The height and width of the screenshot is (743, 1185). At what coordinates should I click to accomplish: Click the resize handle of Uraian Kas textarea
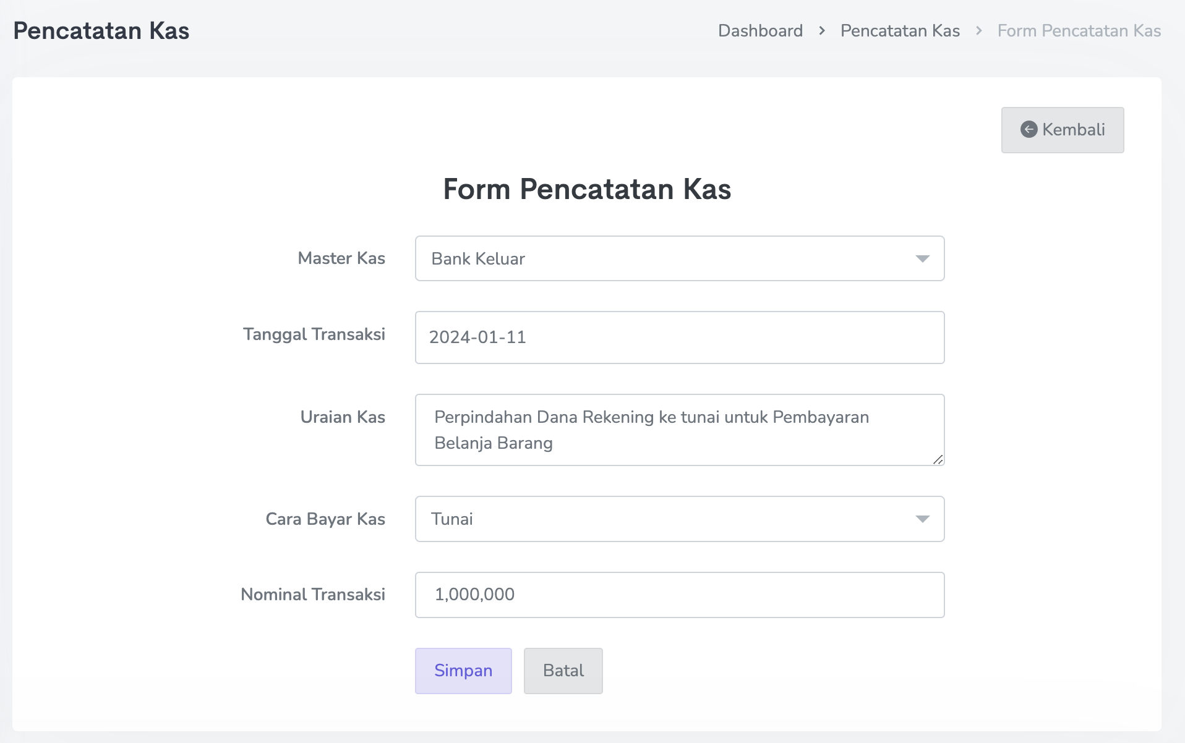[938, 459]
